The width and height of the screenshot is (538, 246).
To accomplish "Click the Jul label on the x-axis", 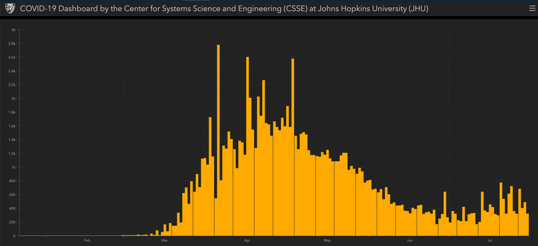I will (x=490, y=240).
